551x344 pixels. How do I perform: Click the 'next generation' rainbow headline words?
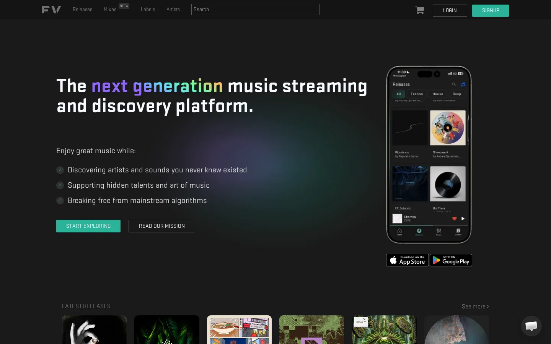point(157,86)
